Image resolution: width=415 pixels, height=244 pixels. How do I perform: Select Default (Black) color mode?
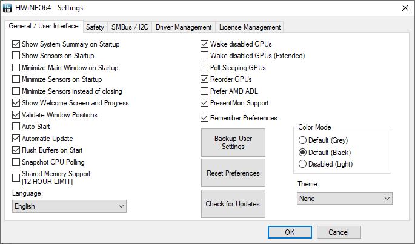[x=302, y=152]
